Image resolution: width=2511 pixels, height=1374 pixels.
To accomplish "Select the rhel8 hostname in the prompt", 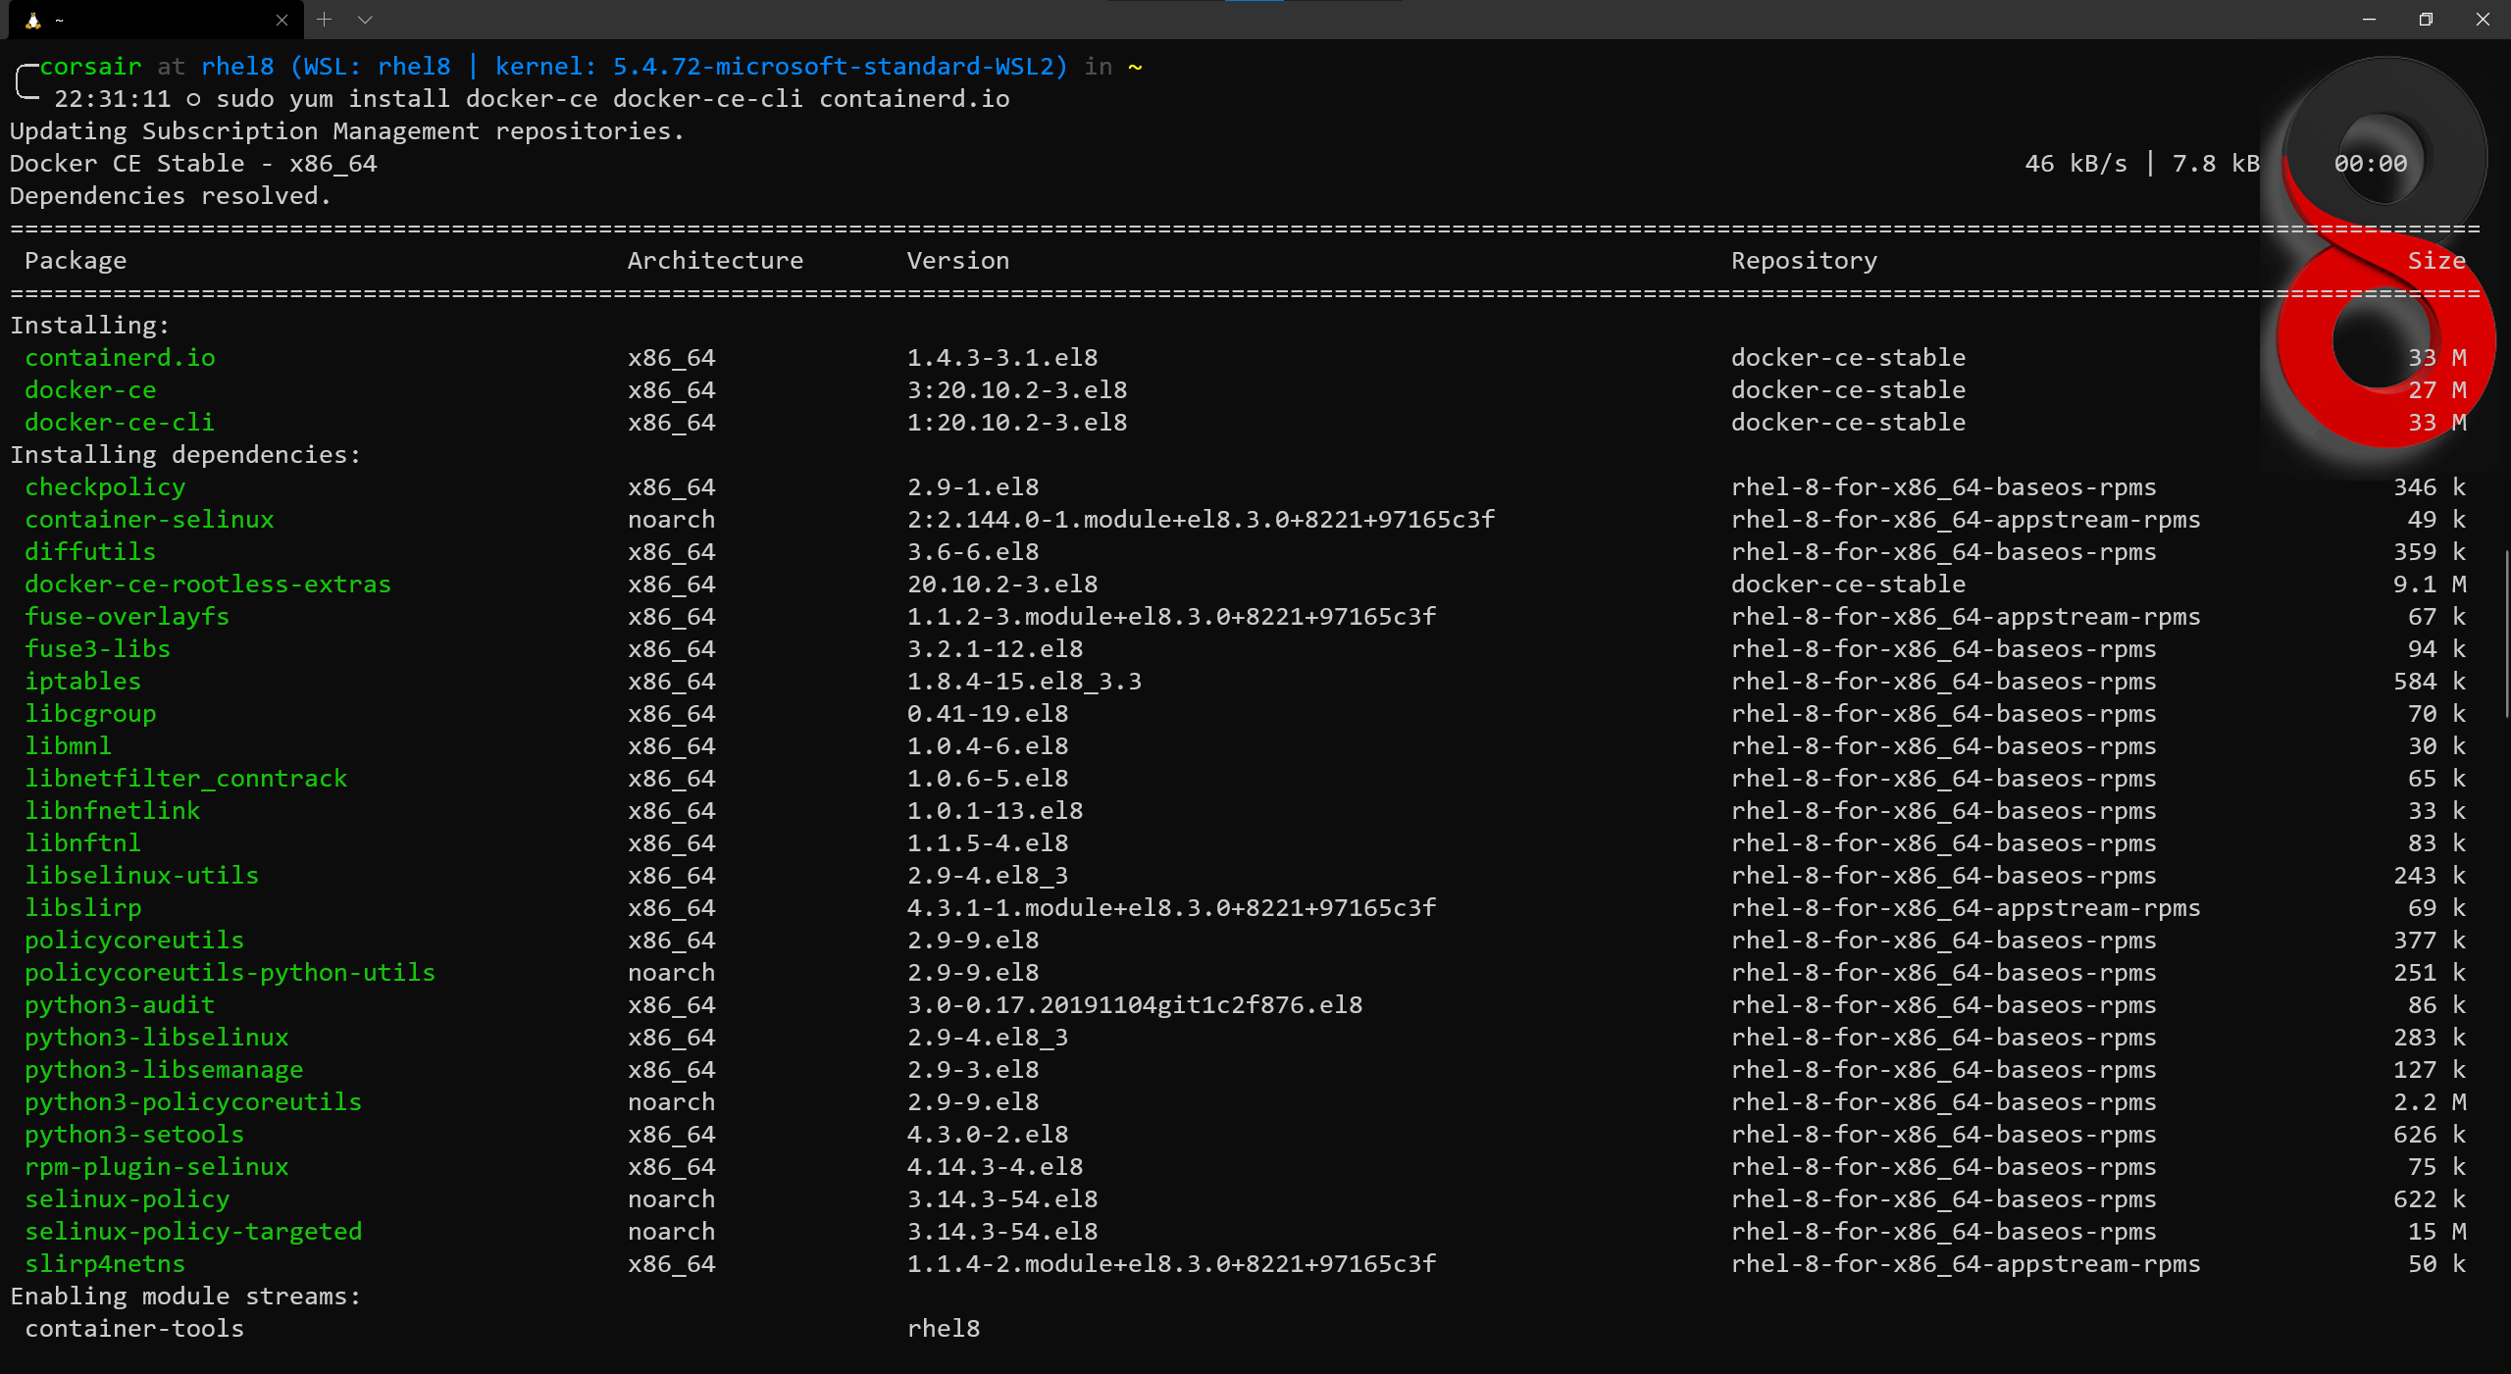I will [238, 66].
